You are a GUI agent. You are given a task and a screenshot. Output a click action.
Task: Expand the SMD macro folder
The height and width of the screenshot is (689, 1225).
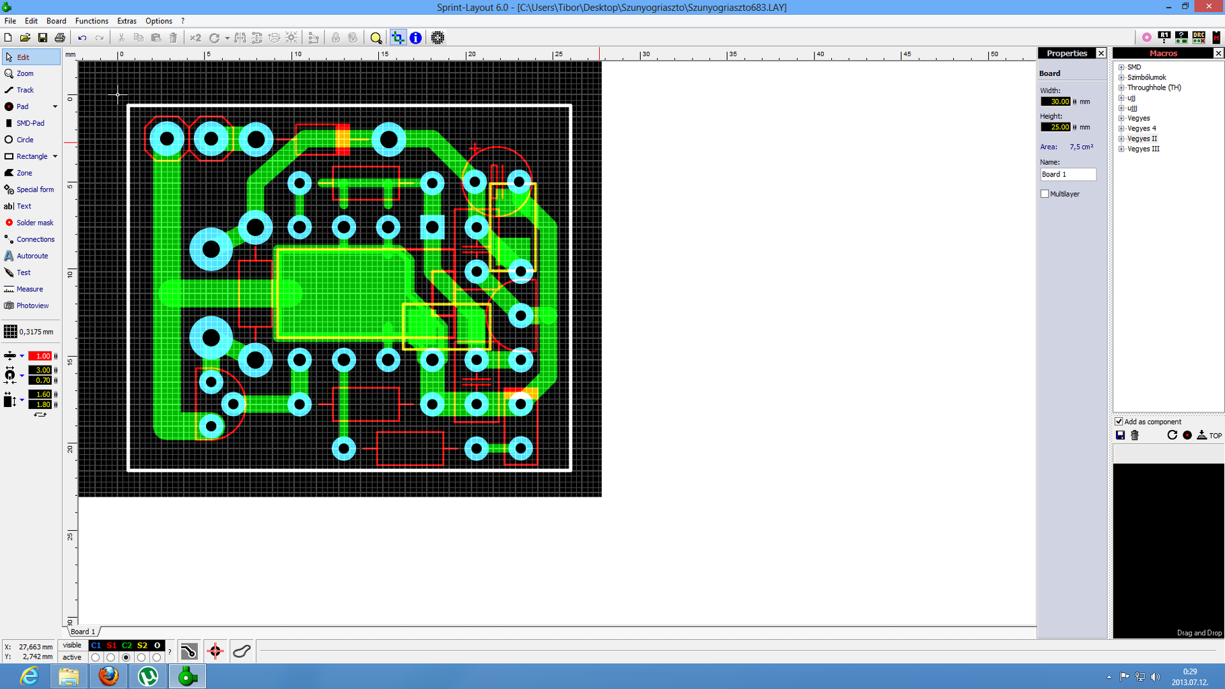[x=1121, y=67]
